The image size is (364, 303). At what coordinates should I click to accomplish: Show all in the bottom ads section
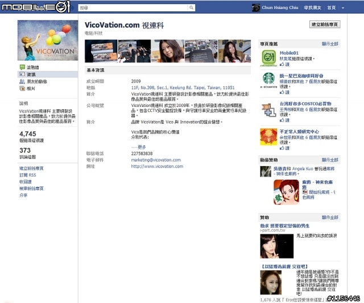click(x=330, y=217)
